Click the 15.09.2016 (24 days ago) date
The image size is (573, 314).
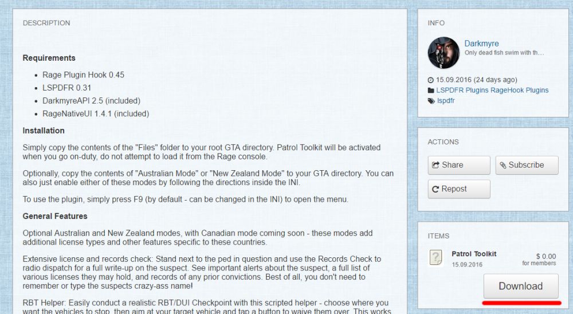coord(477,80)
